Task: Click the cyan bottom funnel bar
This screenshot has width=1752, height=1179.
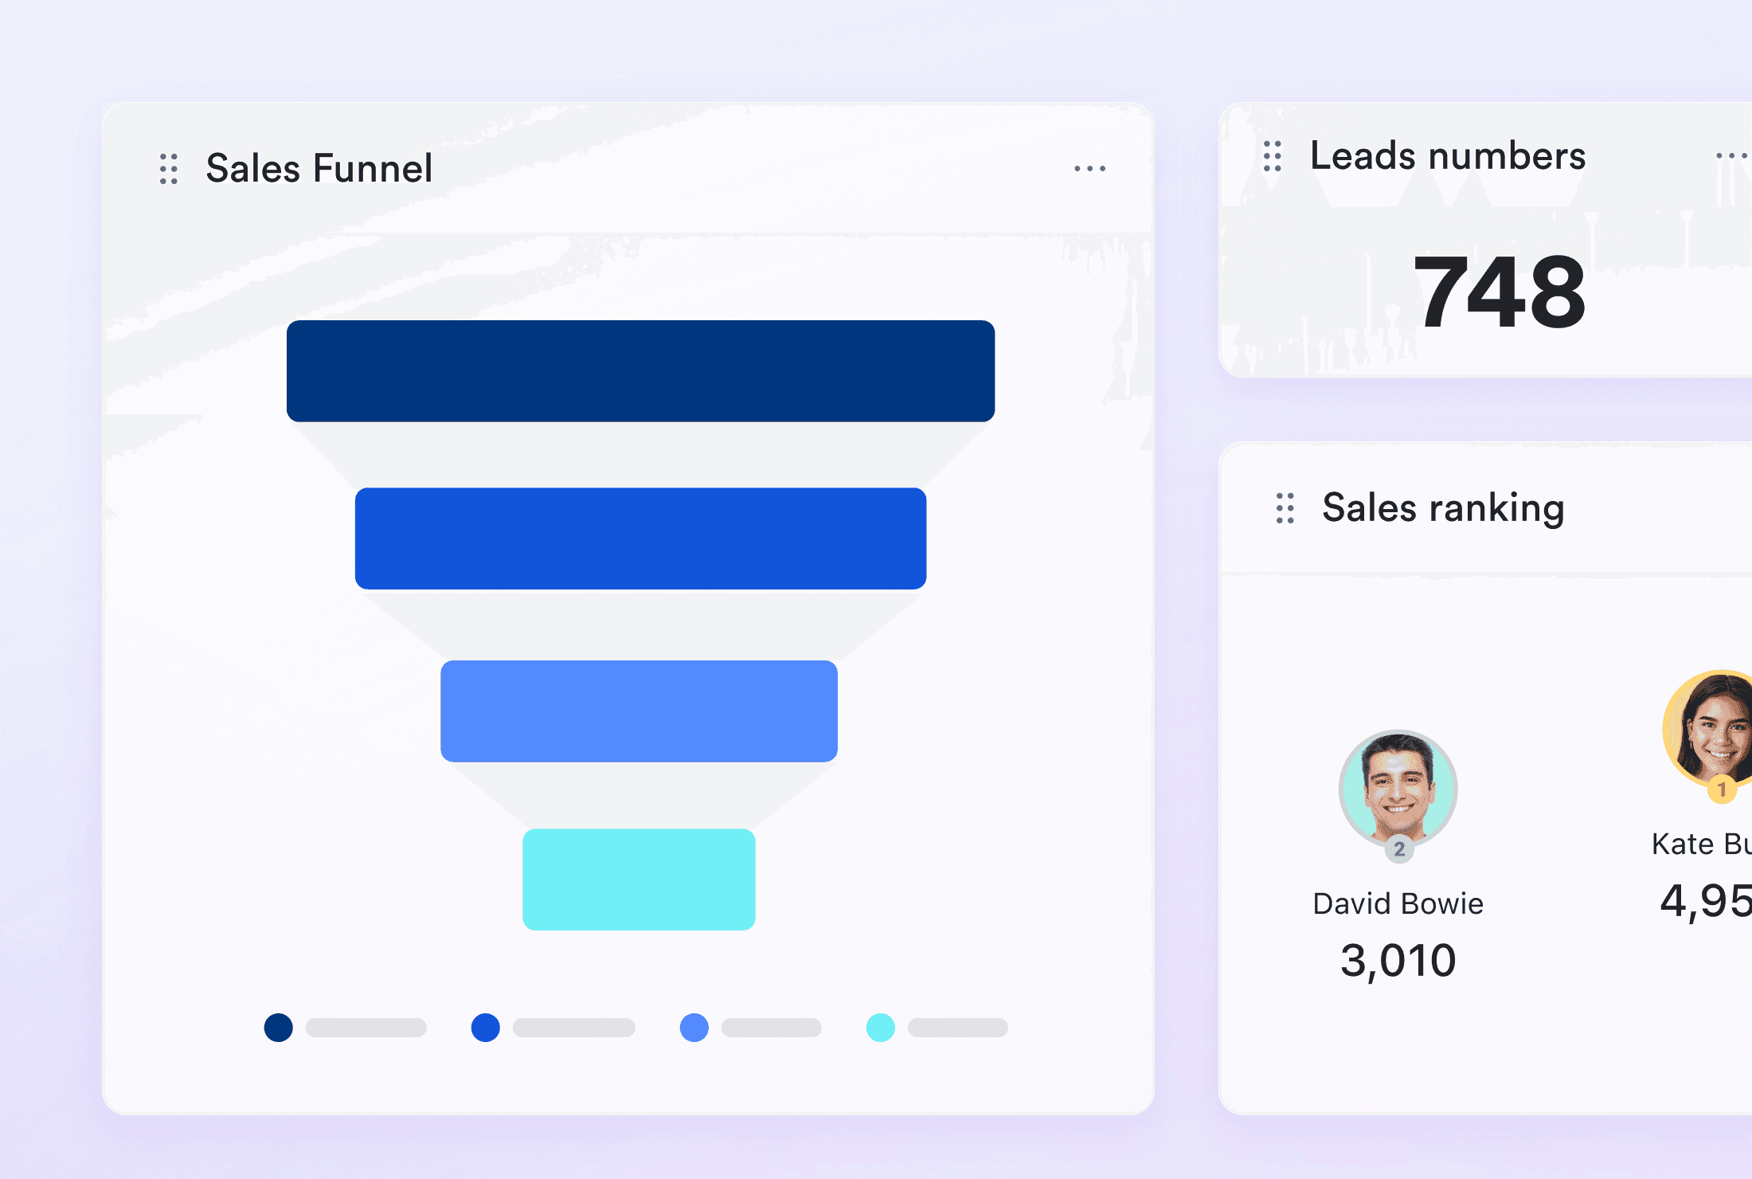Action: (639, 879)
